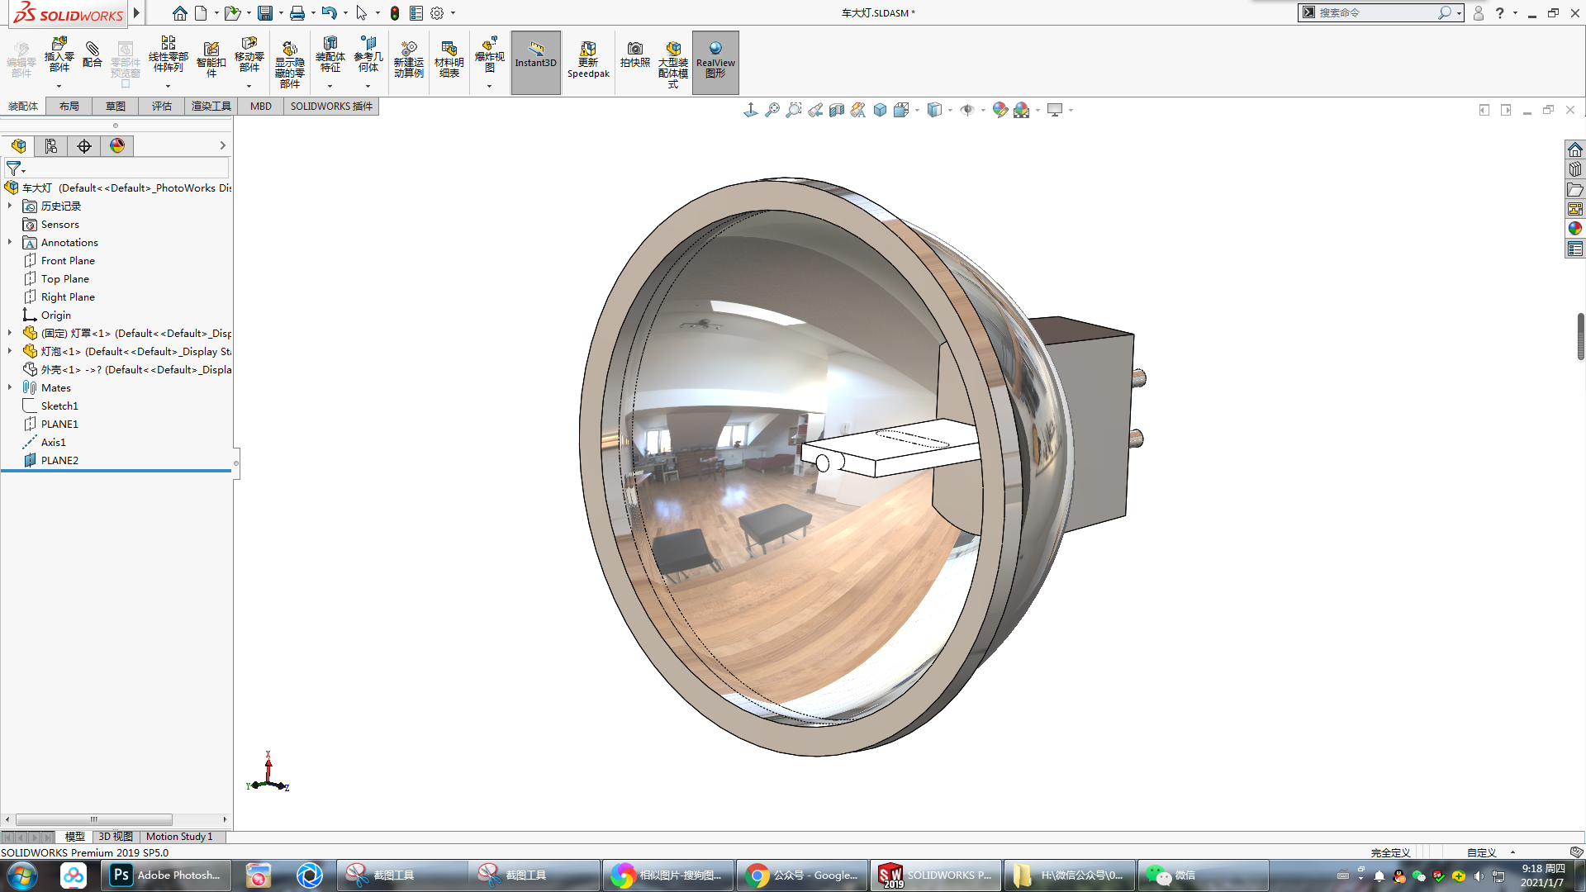Click the 搜索命令 search commands field
Image resolution: width=1586 pixels, height=892 pixels.
click(x=1375, y=12)
